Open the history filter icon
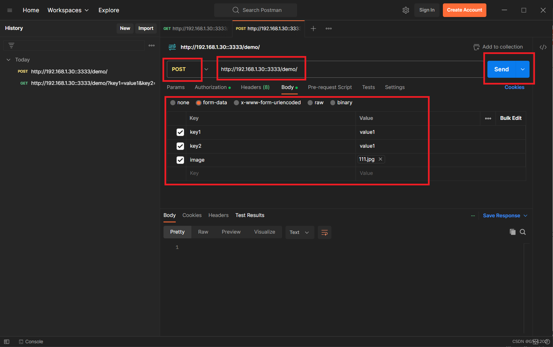 11,45
